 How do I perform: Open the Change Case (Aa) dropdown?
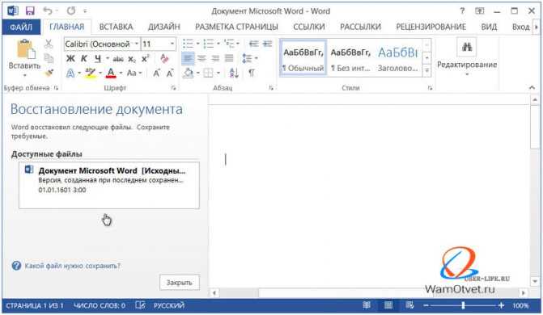[134, 73]
